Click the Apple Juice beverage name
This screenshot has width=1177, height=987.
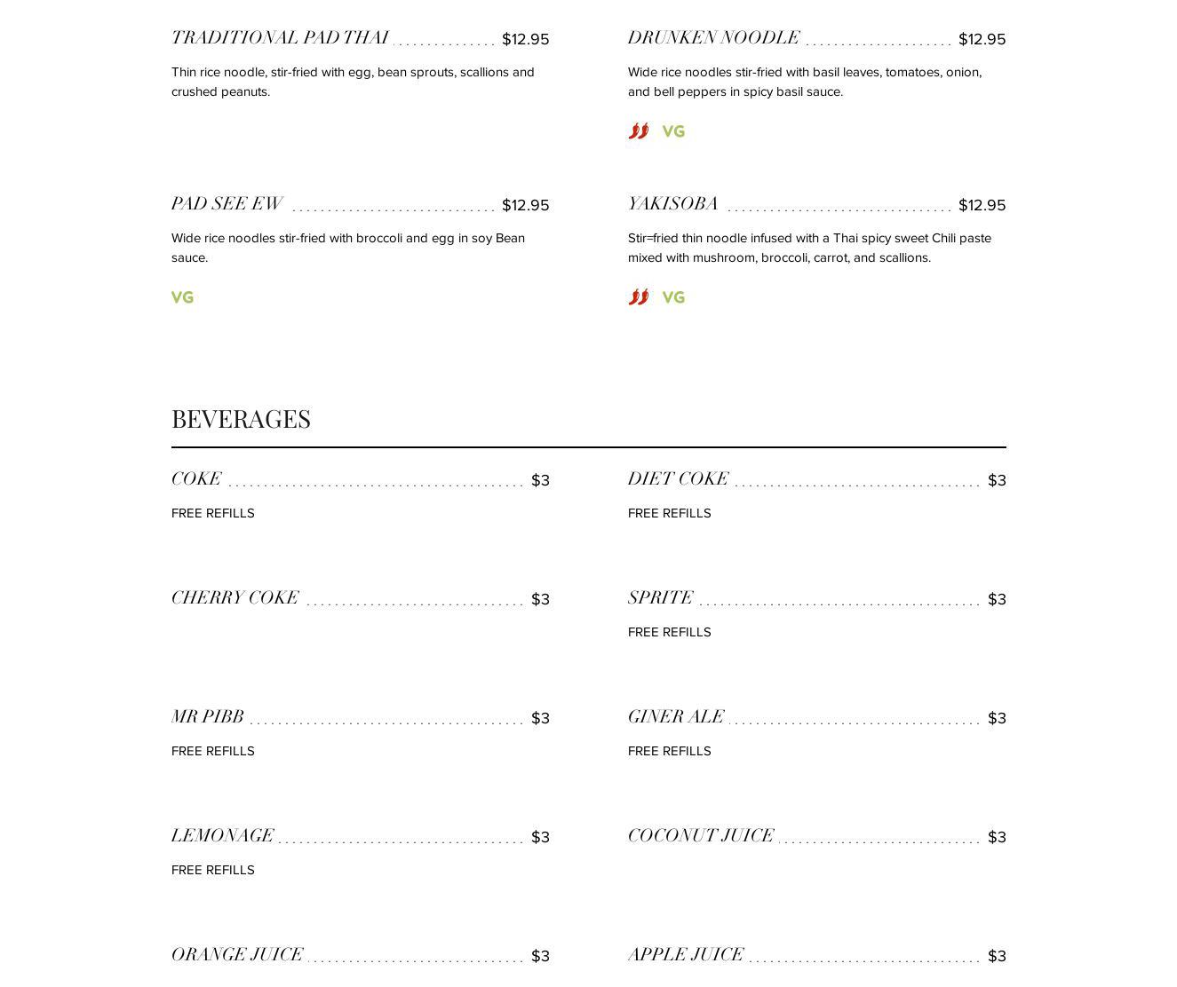tap(685, 955)
